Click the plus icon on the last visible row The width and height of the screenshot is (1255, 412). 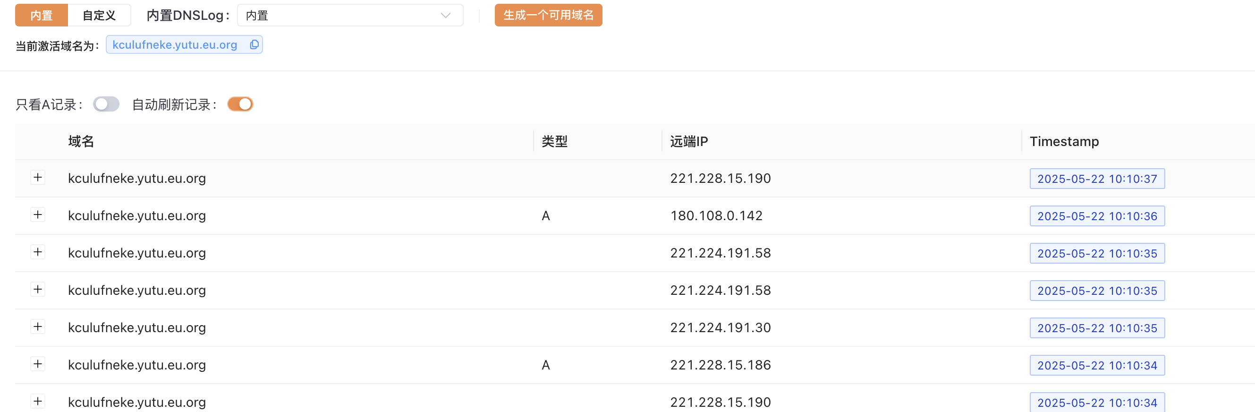[37, 401]
